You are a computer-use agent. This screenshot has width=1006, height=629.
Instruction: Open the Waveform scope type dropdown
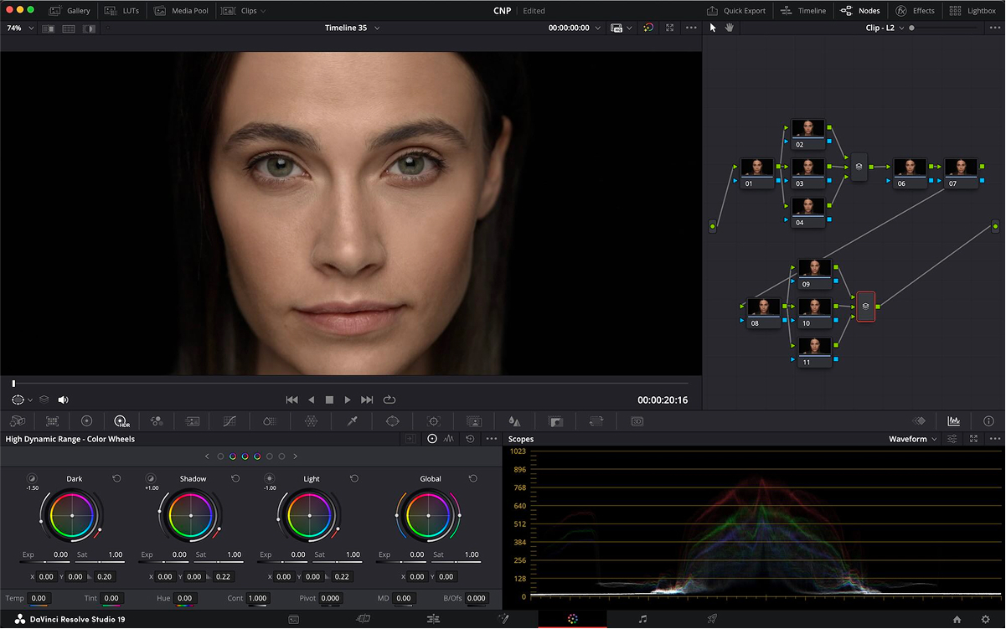[912, 439]
